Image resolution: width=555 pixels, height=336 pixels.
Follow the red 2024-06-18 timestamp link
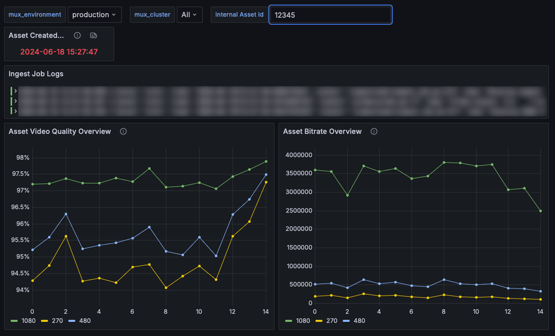pos(59,52)
